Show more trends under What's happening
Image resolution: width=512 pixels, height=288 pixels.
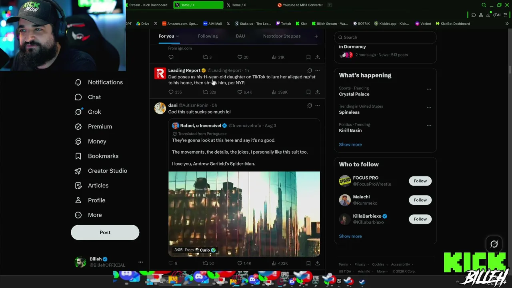[x=350, y=144]
